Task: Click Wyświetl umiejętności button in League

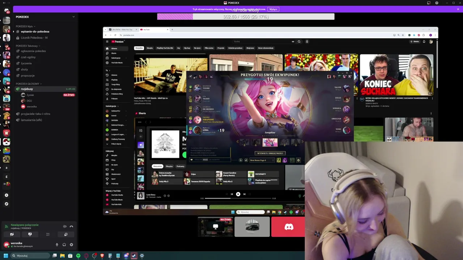Action: click(x=270, y=153)
